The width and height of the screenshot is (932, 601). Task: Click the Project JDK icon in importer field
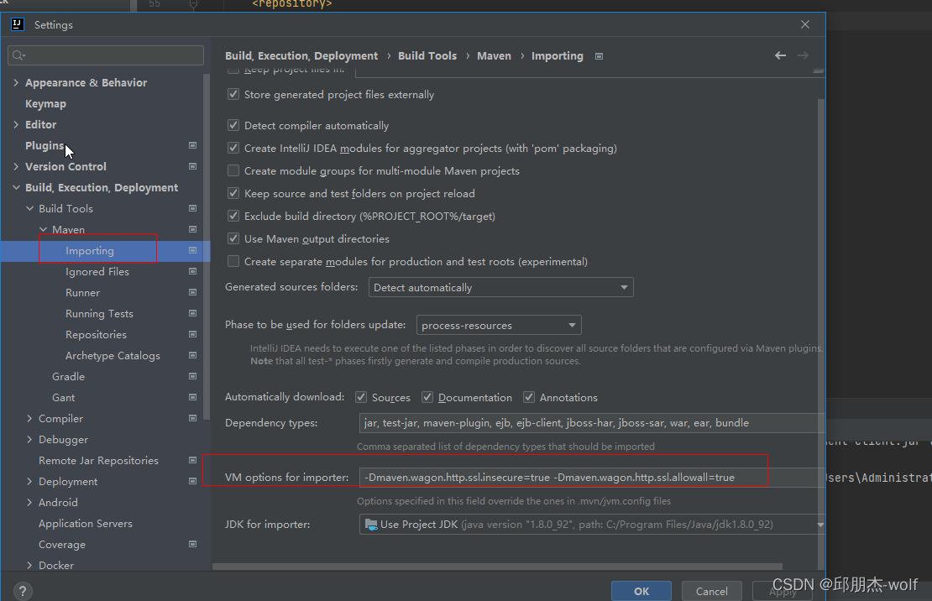(x=369, y=524)
